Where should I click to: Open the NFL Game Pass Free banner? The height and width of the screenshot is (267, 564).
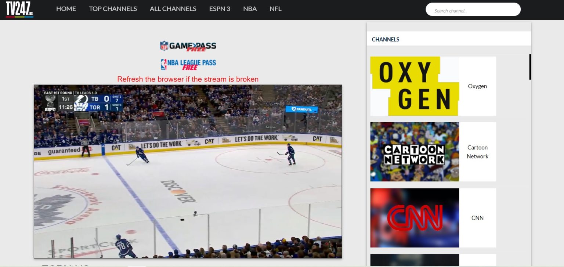pos(188,46)
